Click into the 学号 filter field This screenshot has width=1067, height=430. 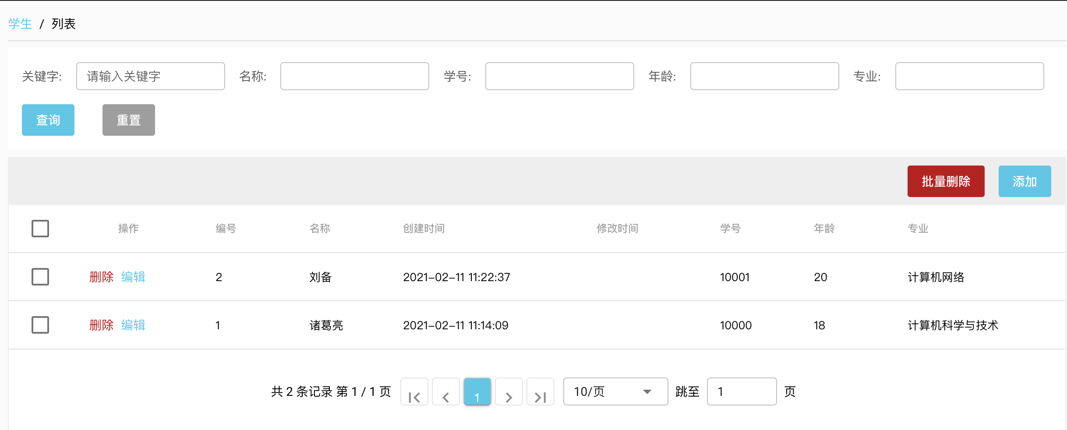(x=559, y=76)
